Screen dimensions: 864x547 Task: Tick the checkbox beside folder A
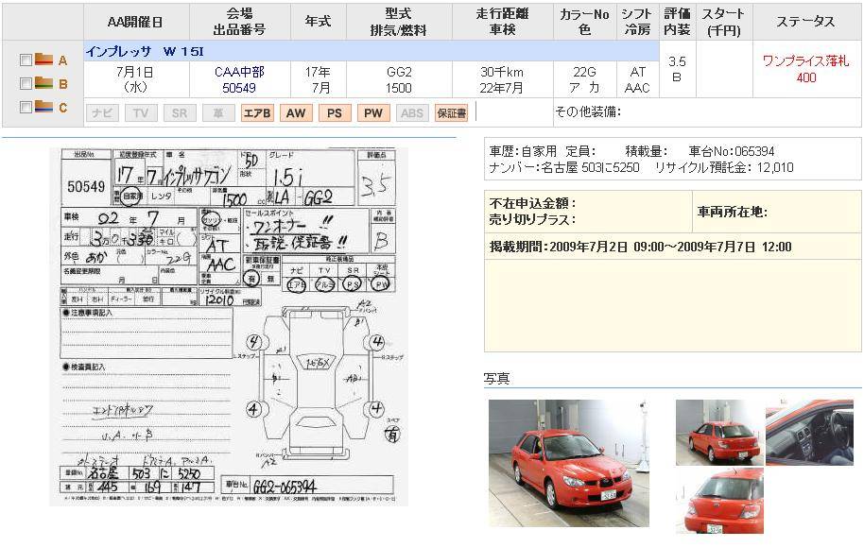(x=26, y=60)
